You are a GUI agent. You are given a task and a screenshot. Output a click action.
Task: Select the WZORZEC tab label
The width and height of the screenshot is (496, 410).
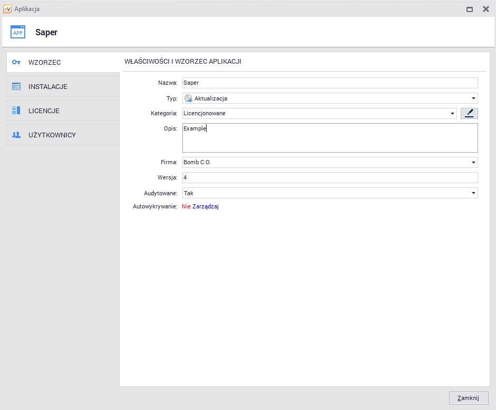(x=44, y=62)
